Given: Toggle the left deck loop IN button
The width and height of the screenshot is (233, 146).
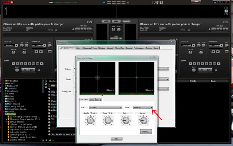Looking at the screenshot, I should pos(25,69).
